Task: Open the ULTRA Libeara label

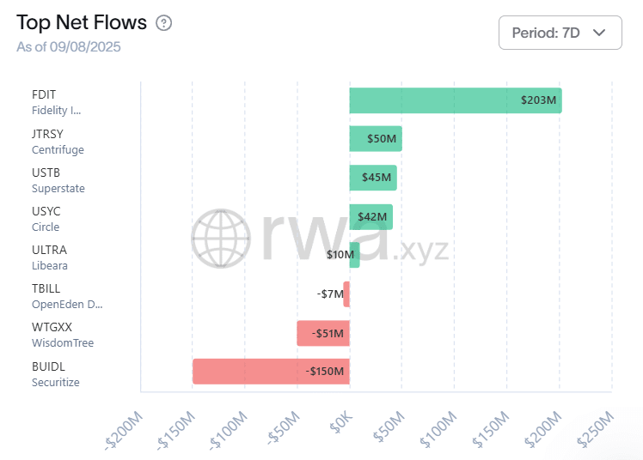Action: click(x=50, y=257)
